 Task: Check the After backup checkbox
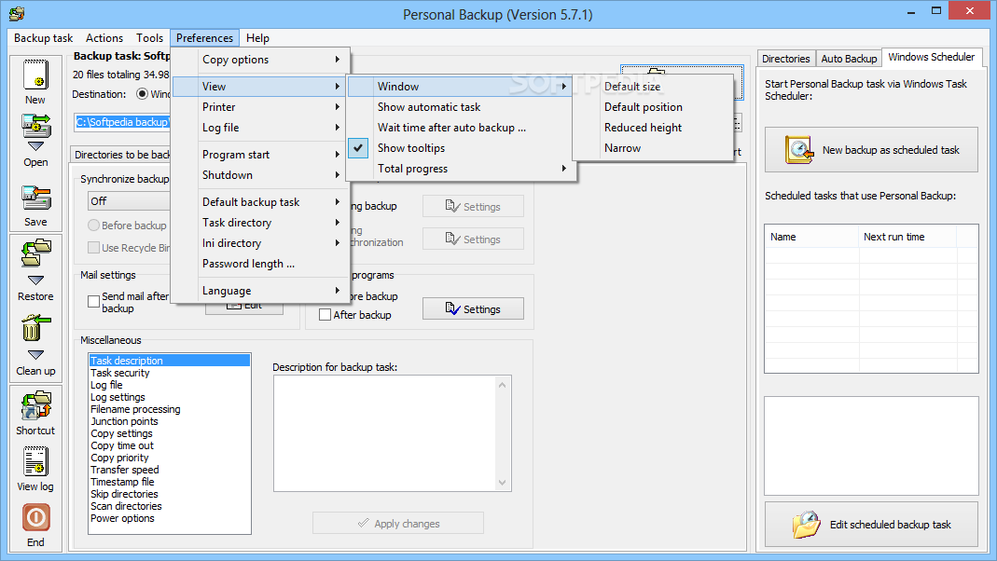[x=325, y=314]
